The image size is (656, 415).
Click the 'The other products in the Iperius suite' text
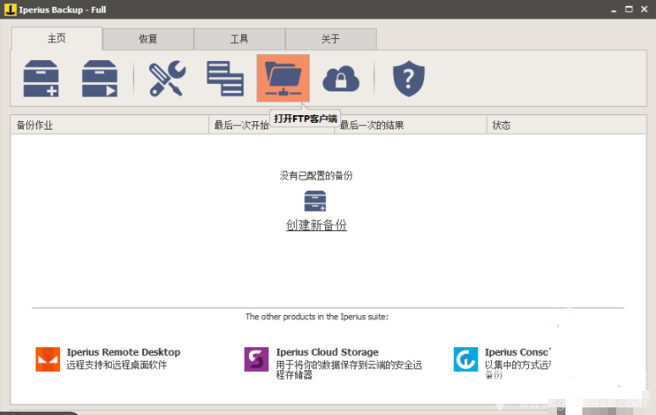tap(317, 317)
